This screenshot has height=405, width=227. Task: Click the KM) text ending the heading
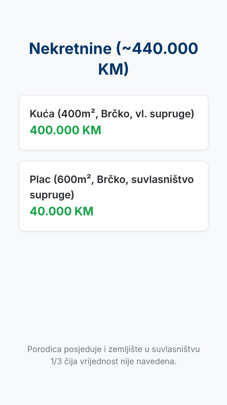point(113,69)
